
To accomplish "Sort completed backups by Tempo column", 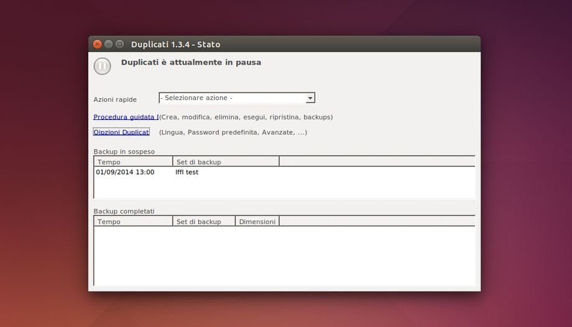I will coord(133,221).
